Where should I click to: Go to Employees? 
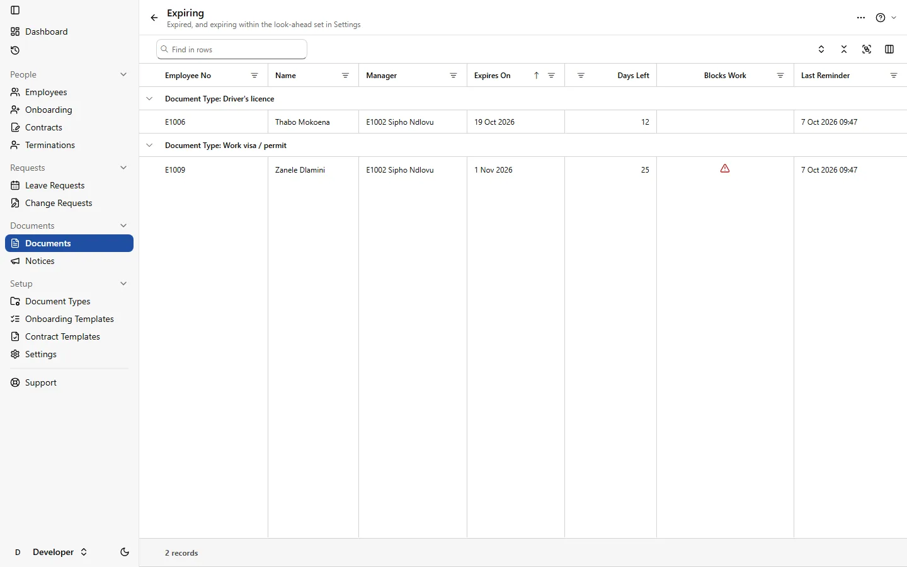[x=69, y=92]
